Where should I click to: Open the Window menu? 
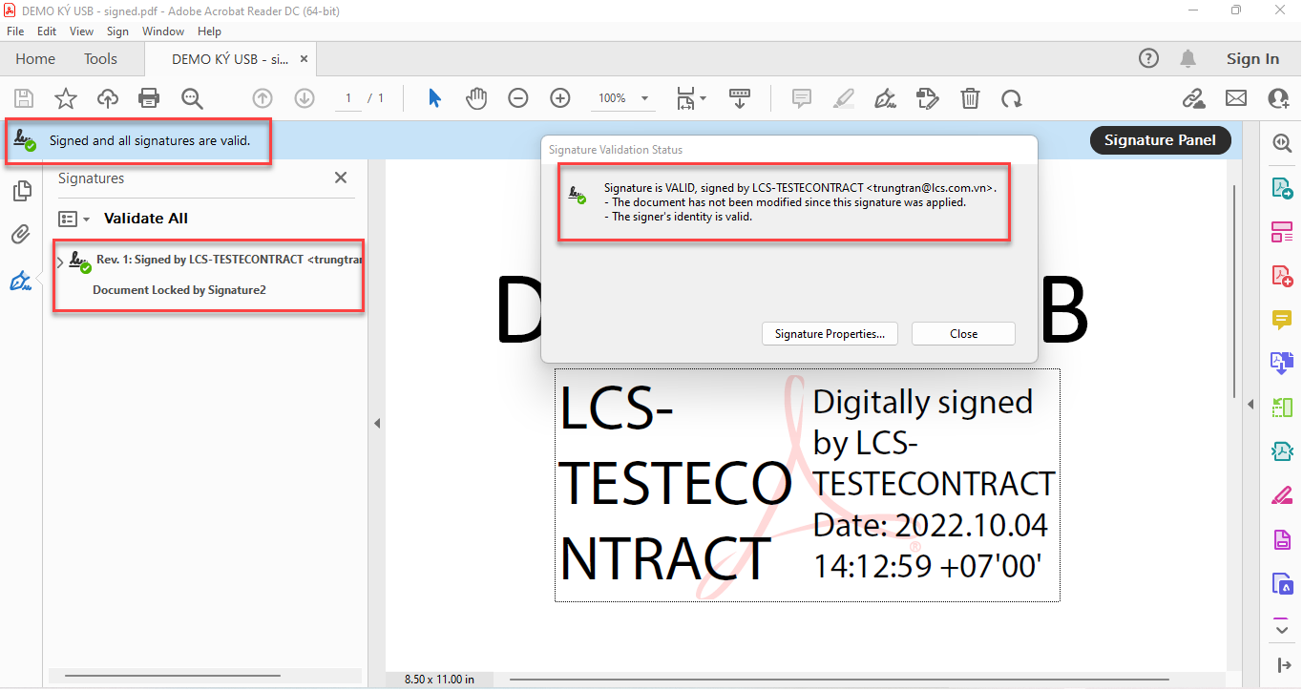[x=163, y=31]
